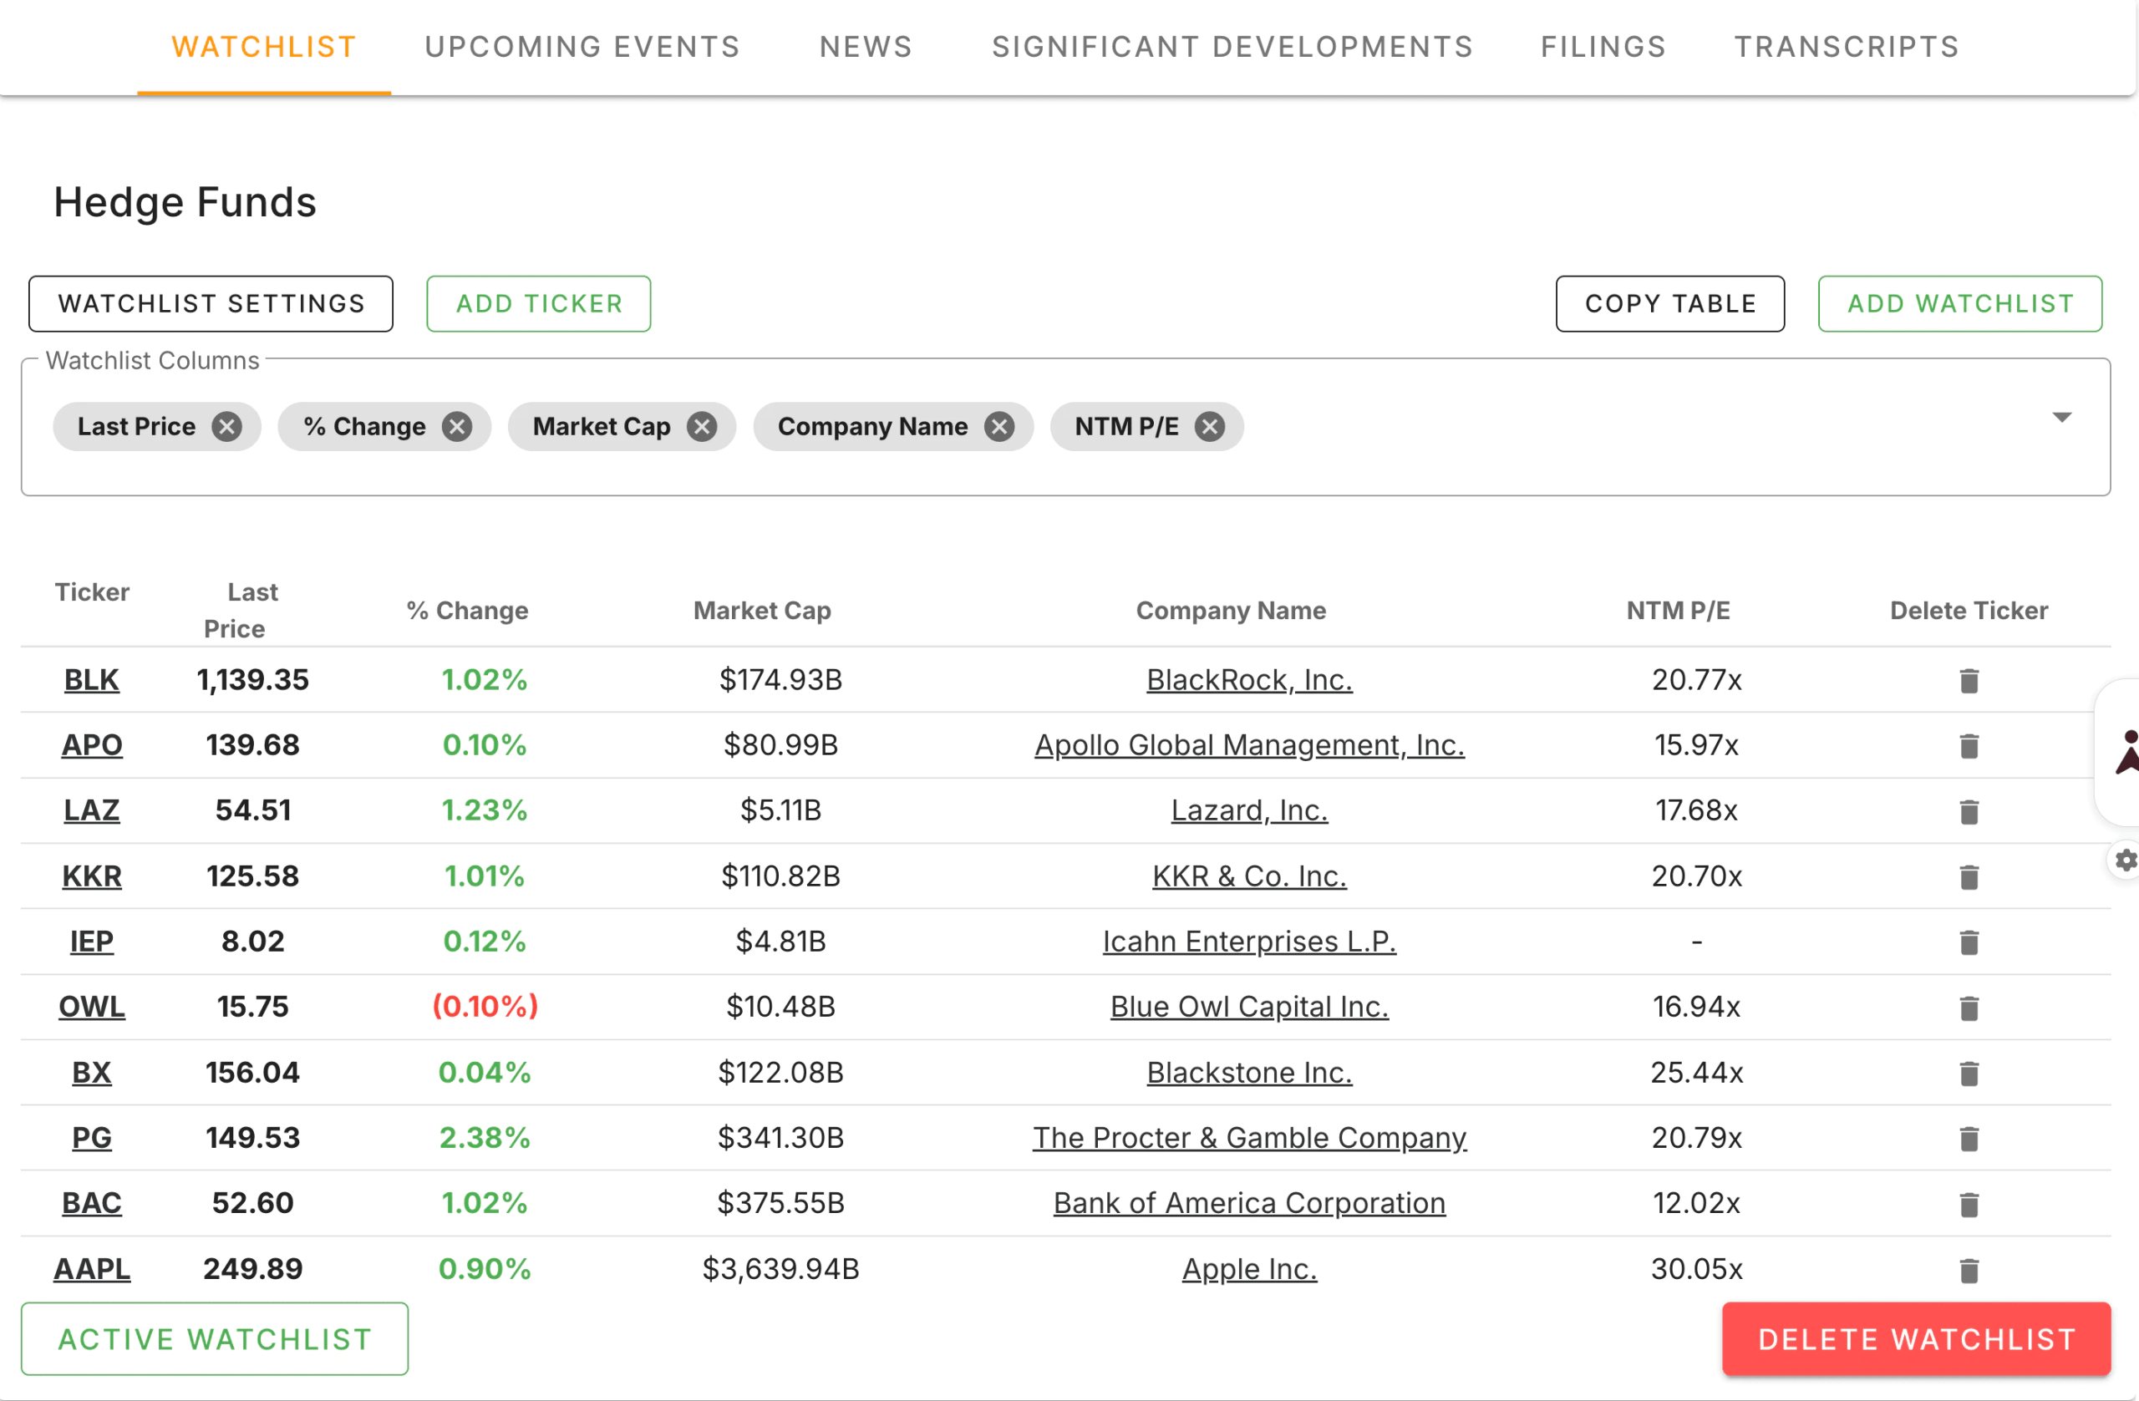Toggle the Active Watchlist button

(215, 1338)
